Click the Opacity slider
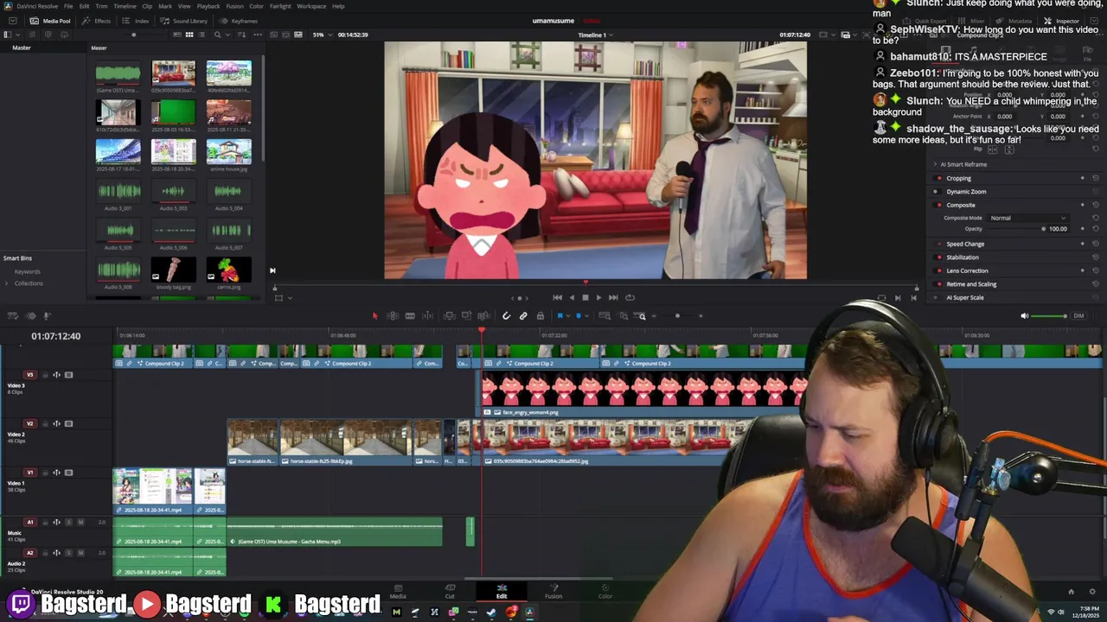 (x=1017, y=229)
